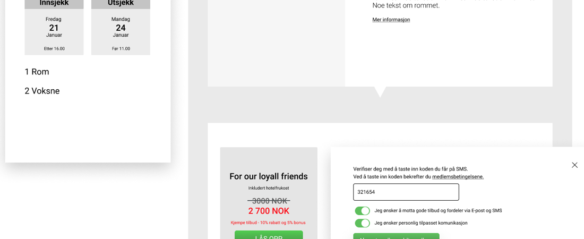This screenshot has width=584, height=239.
Task: Toggle offers via E-post og SMS switch
Action: [362, 211]
